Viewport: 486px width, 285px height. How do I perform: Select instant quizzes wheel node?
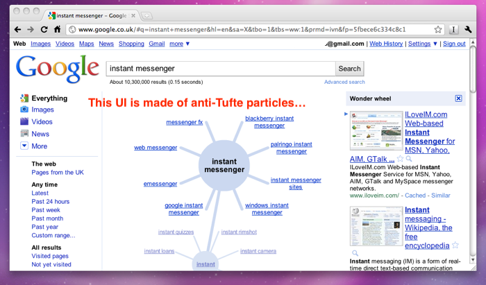click(x=176, y=232)
